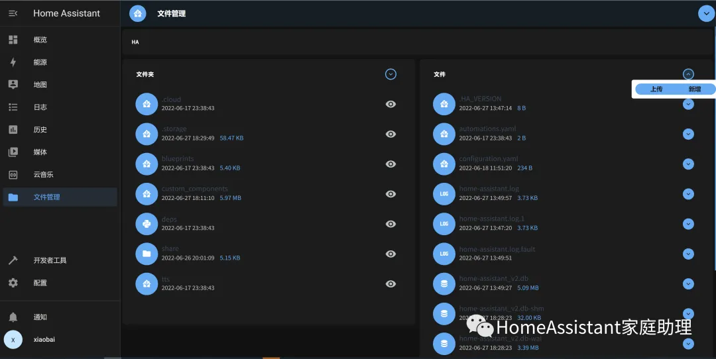This screenshot has height=359, width=716.
Task: View .cloud folder with eye icon
Action: (x=390, y=104)
